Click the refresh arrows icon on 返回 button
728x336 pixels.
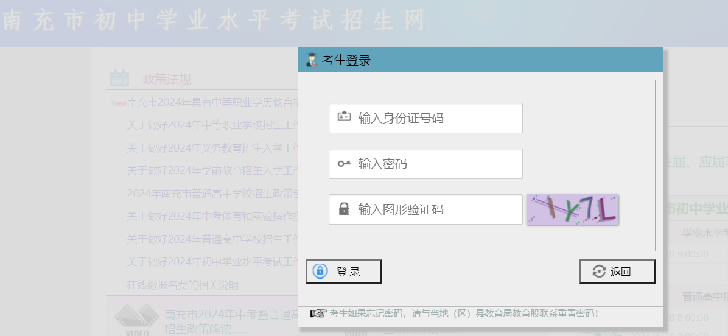[599, 271]
